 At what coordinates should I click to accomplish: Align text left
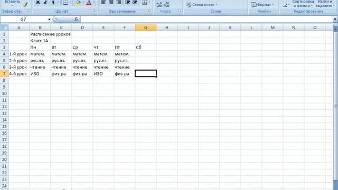click(x=104, y=2)
